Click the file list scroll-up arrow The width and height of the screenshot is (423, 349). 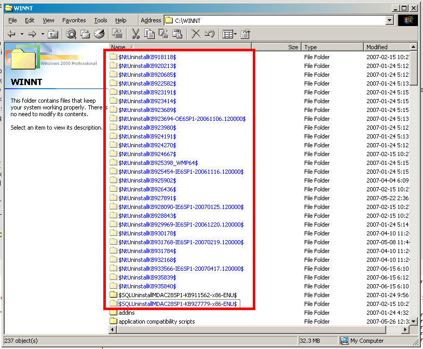tap(414, 47)
